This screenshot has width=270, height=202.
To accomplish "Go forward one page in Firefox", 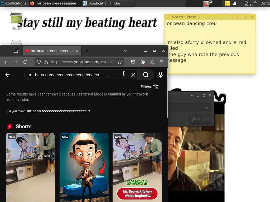I will pyautogui.click(x=16, y=62).
